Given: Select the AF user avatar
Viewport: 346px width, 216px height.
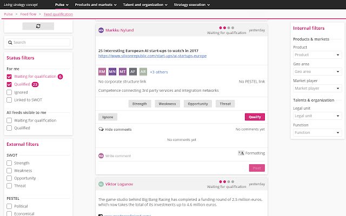Looking at the screenshot, I should pyautogui.click(x=133, y=72).
